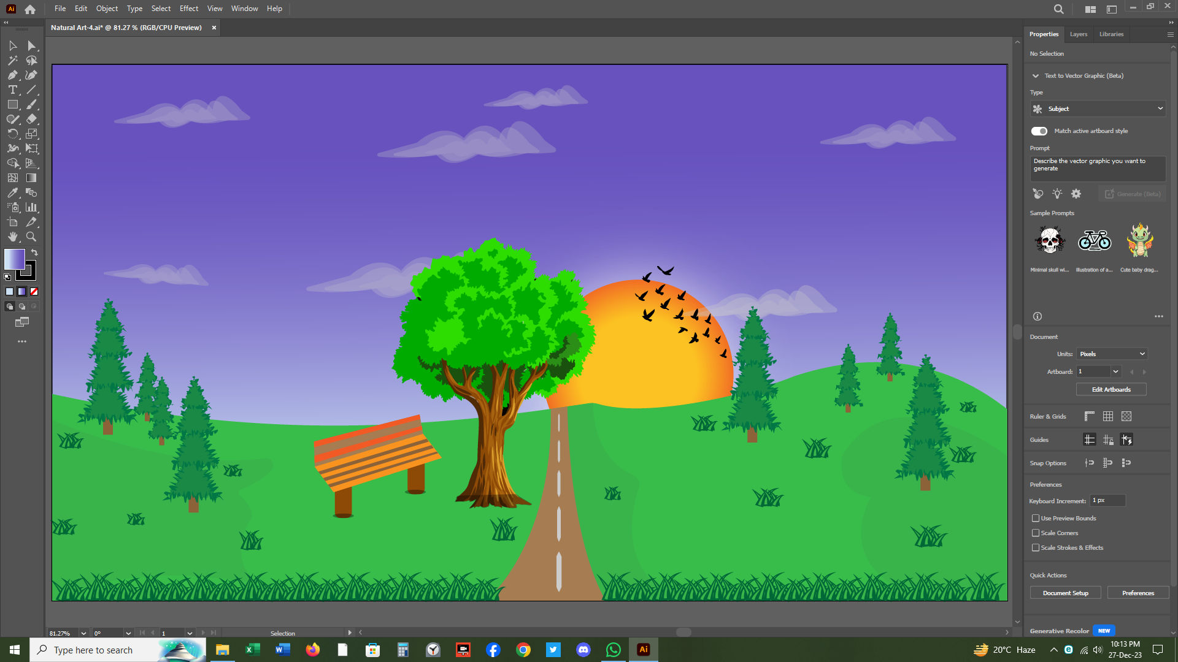Image resolution: width=1178 pixels, height=662 pixels.
Task: Switch to the Layers tab
Action: pos(1079,34)
